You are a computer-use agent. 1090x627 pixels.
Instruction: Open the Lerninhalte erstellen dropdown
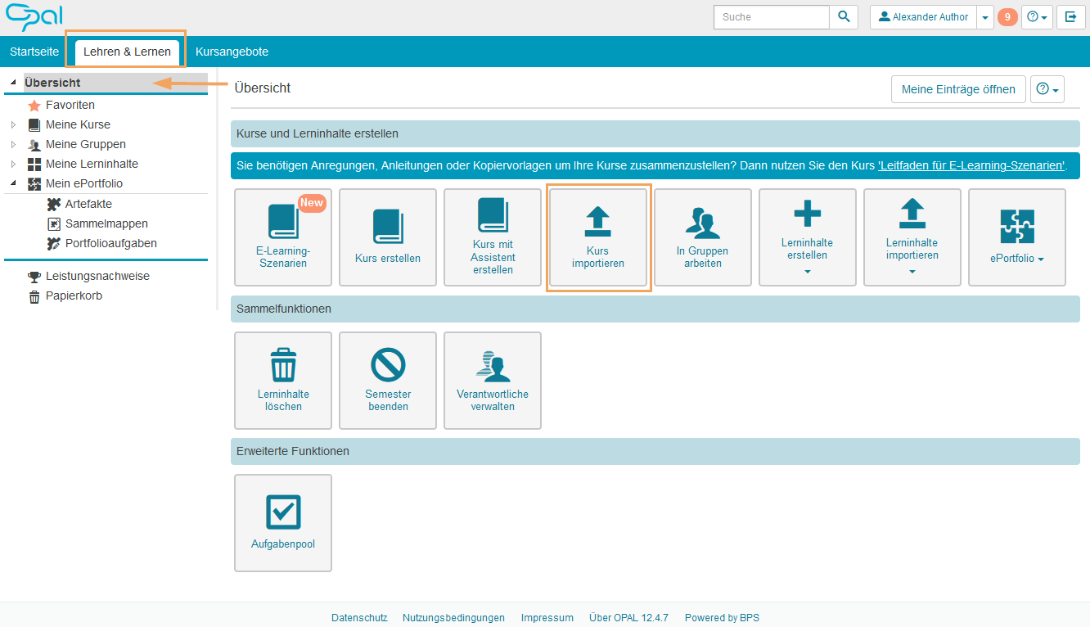(808, 237)
